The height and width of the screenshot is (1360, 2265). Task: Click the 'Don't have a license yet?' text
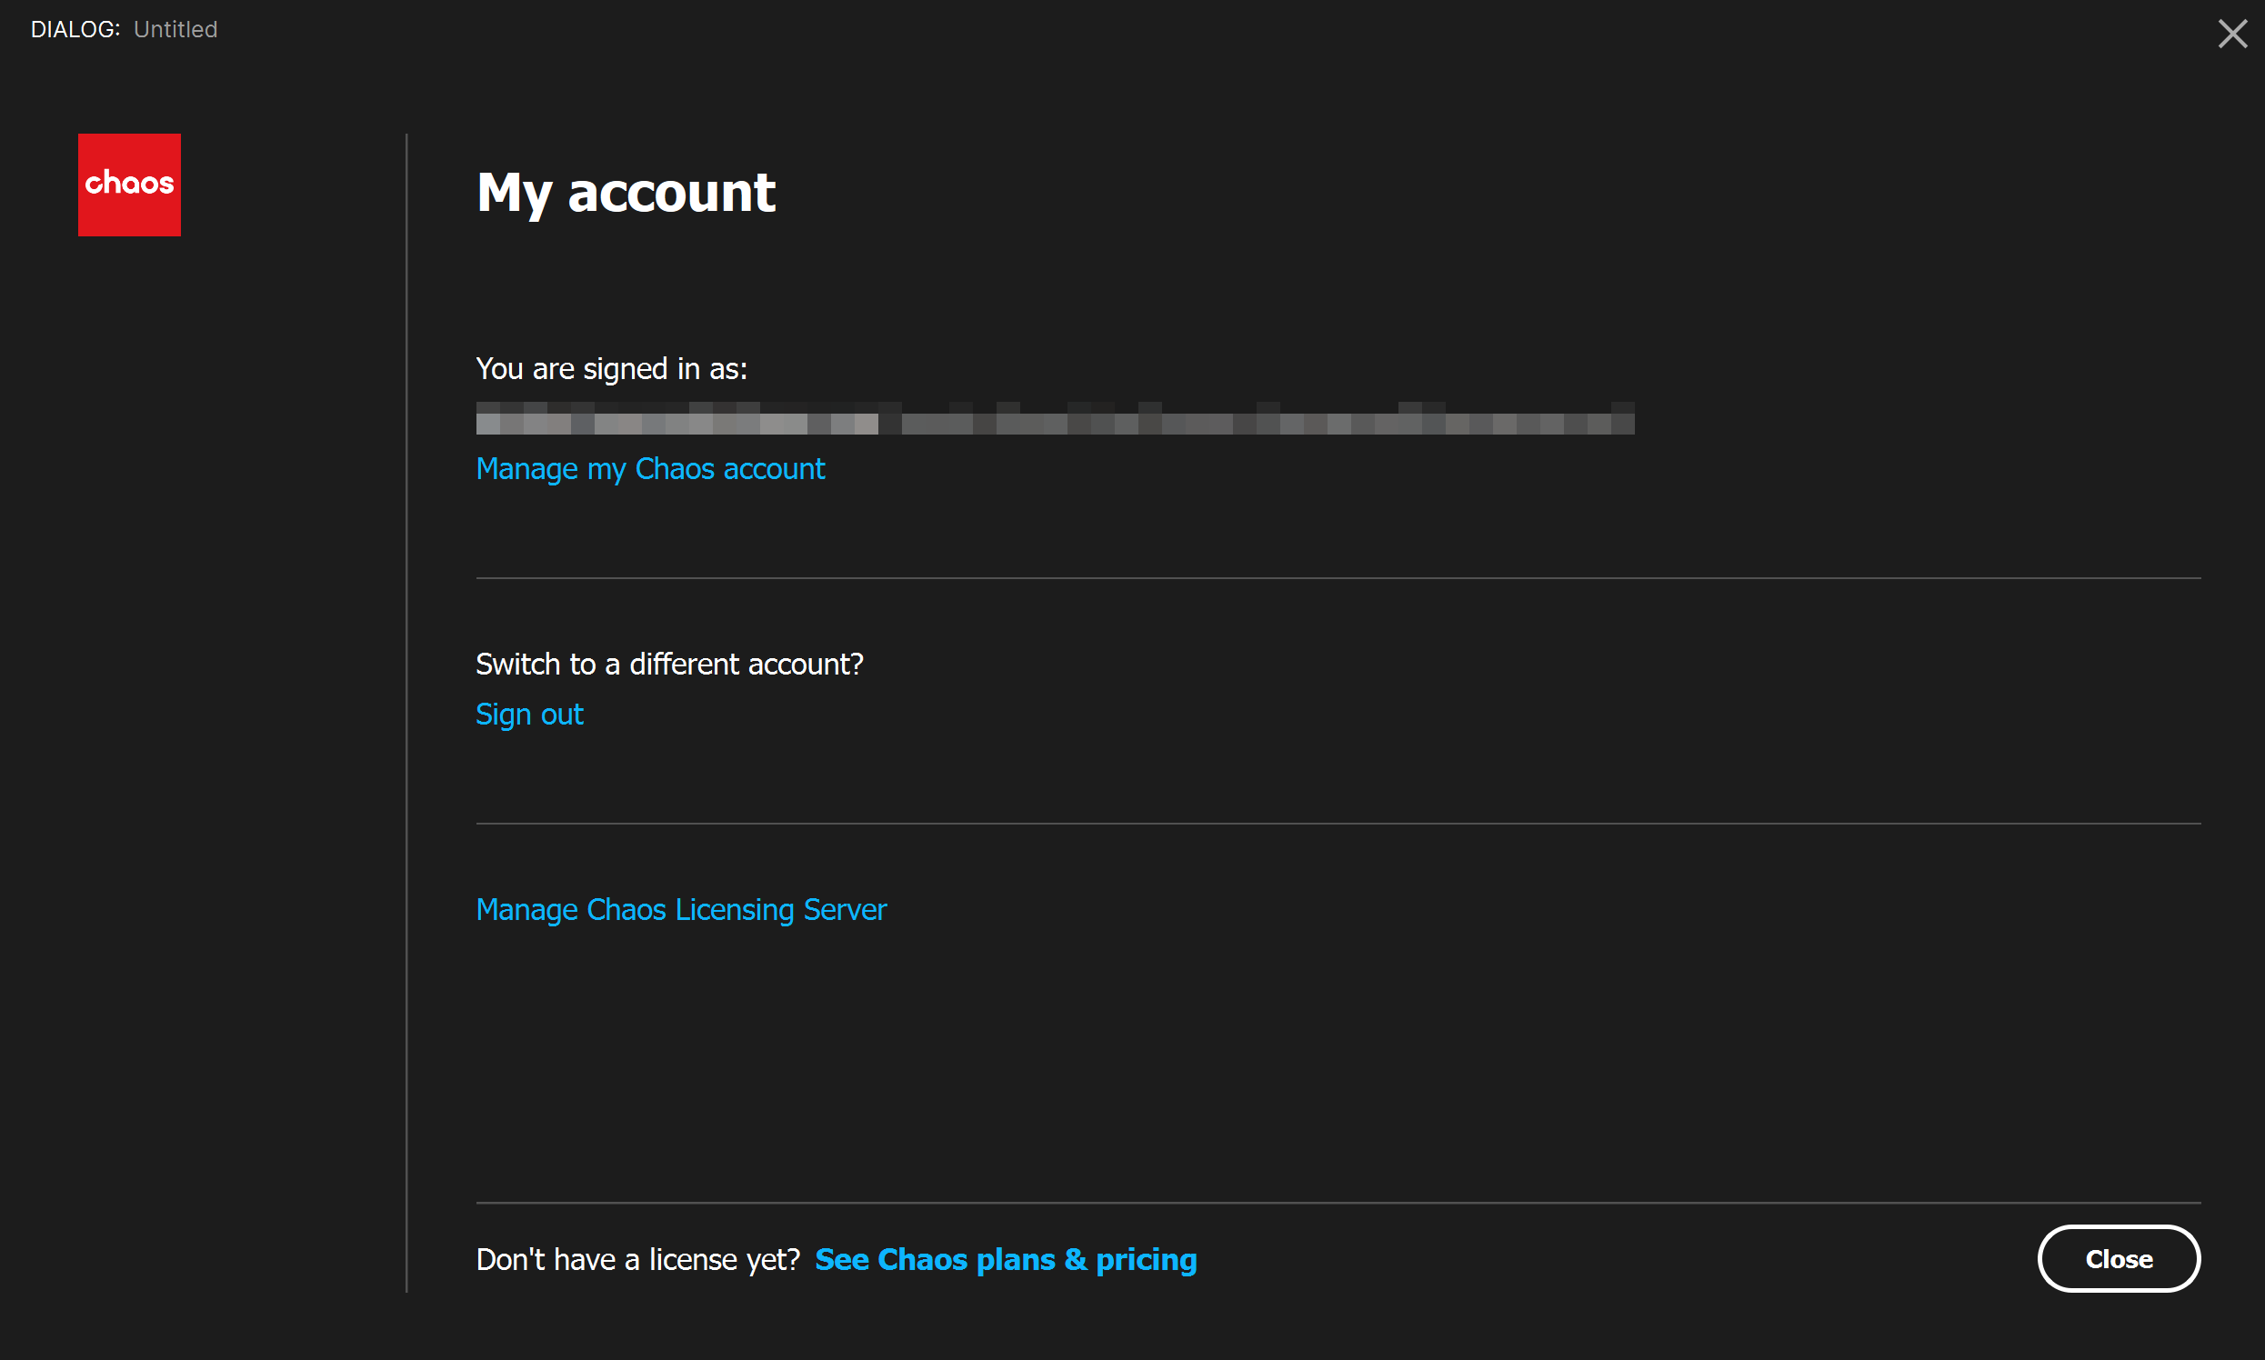point(638,1260)
